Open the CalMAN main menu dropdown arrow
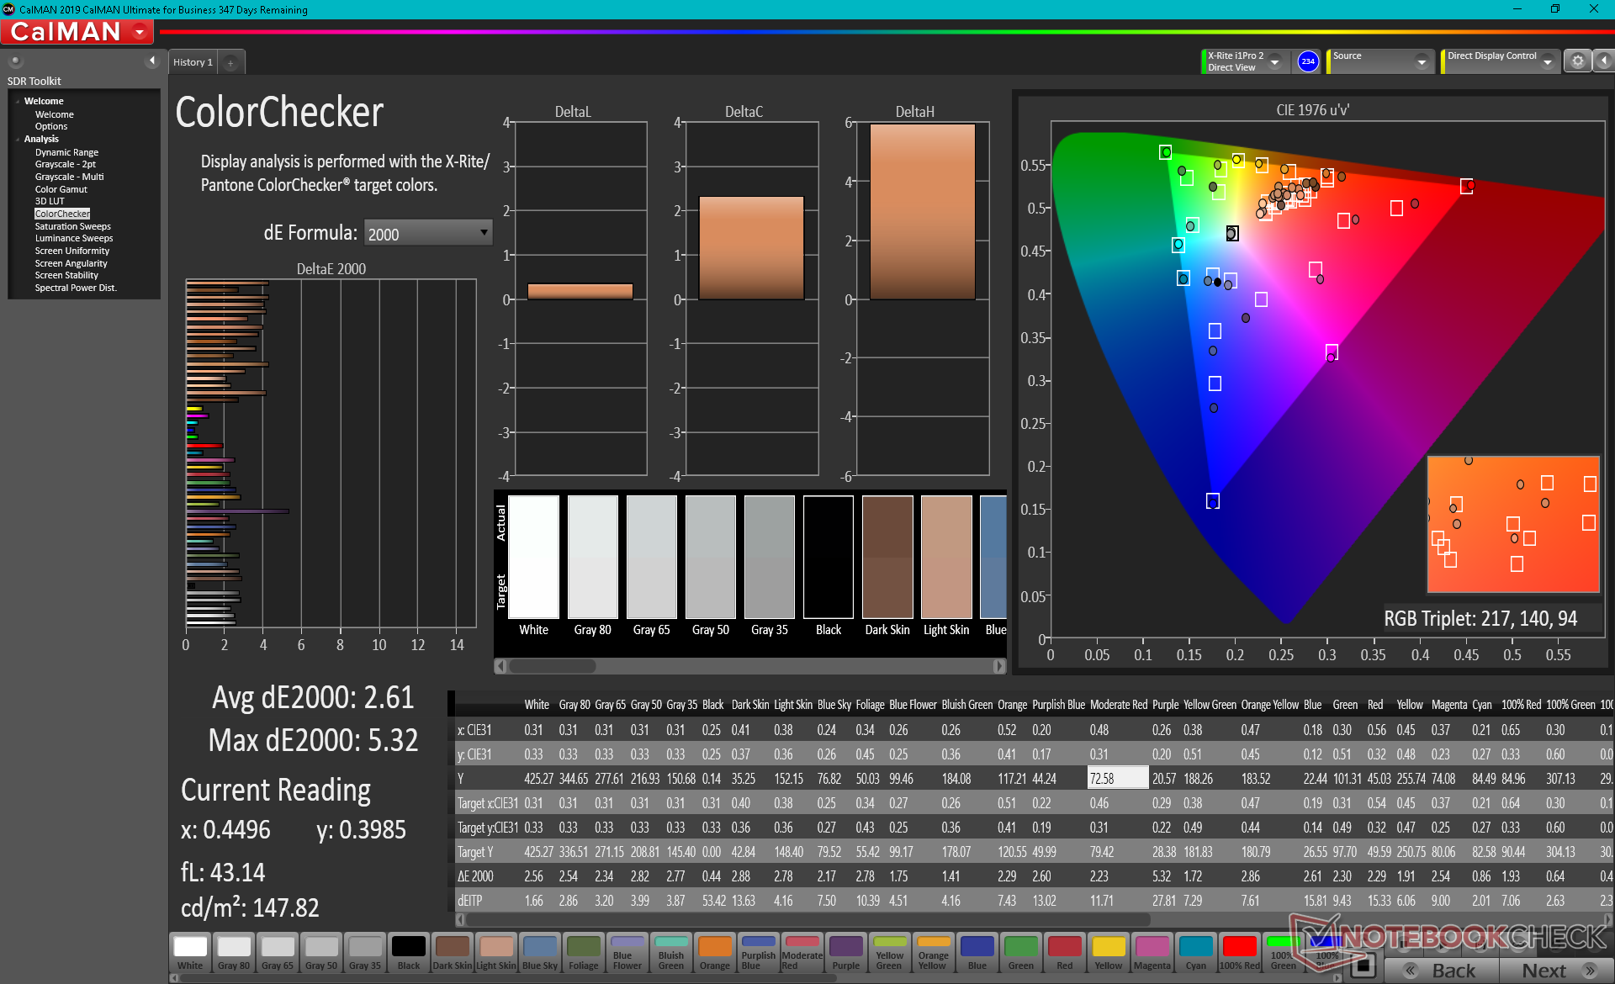1615x984 pixels. tap(140, 32)
